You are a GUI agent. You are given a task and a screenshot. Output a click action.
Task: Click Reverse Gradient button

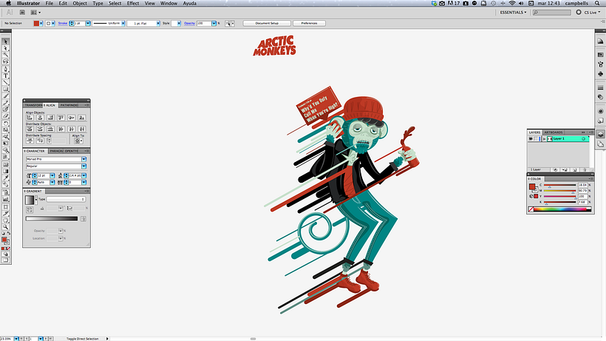[30, 209]
